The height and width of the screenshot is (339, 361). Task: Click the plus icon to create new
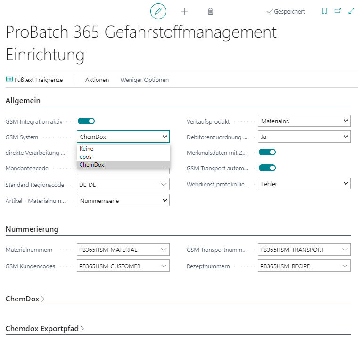184,11
